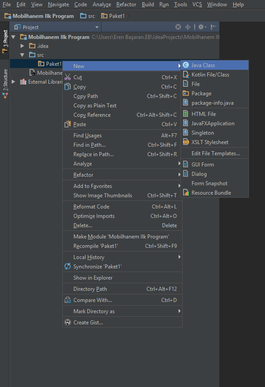This screenshot has height=387, width=265.
Task: Expand the Analyze submenu arrow
Action: click(180, 163)
